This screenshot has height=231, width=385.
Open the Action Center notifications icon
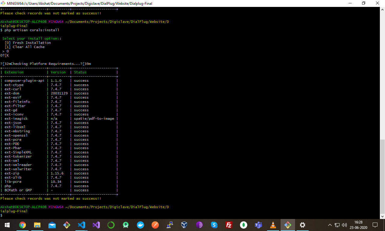coord(375,225)
